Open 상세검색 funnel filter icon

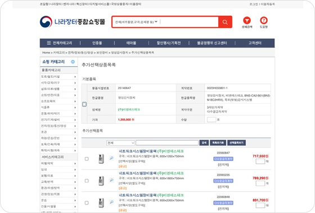247,20
